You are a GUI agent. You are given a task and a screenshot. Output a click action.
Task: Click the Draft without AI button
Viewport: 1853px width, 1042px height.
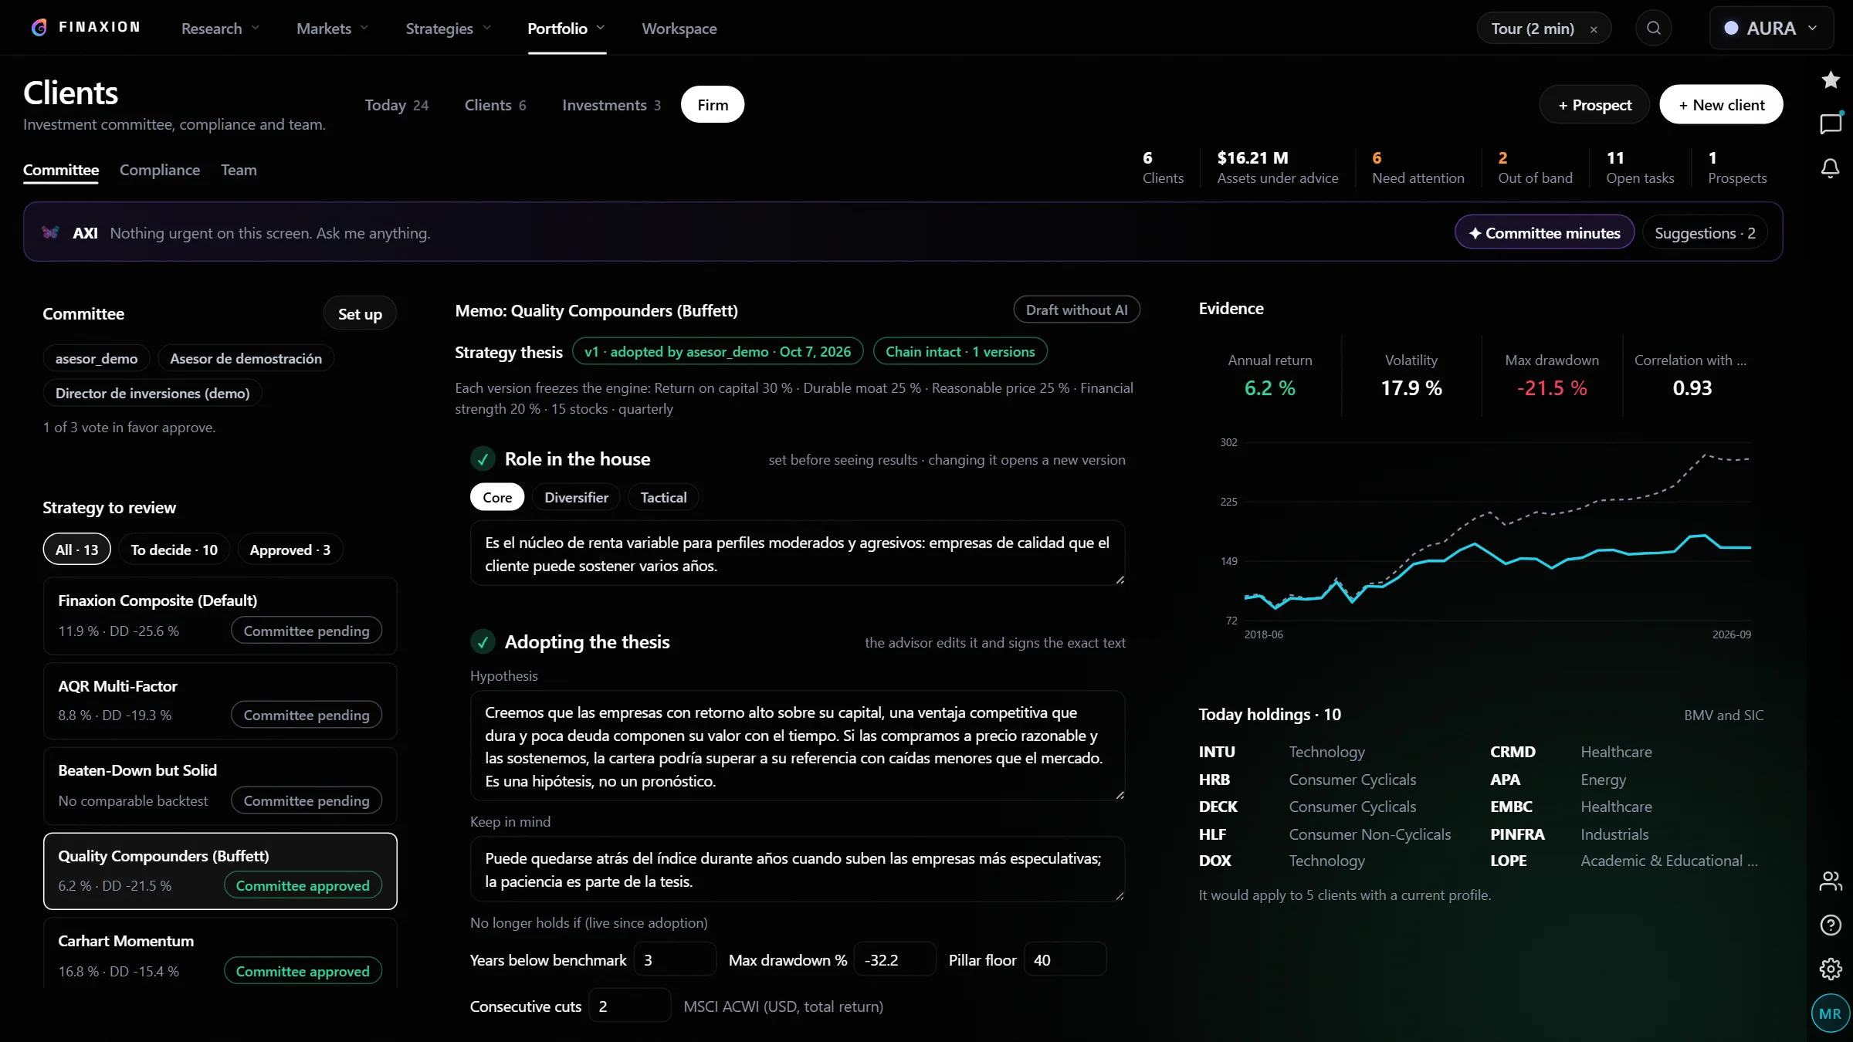(x=1076, y=310)
